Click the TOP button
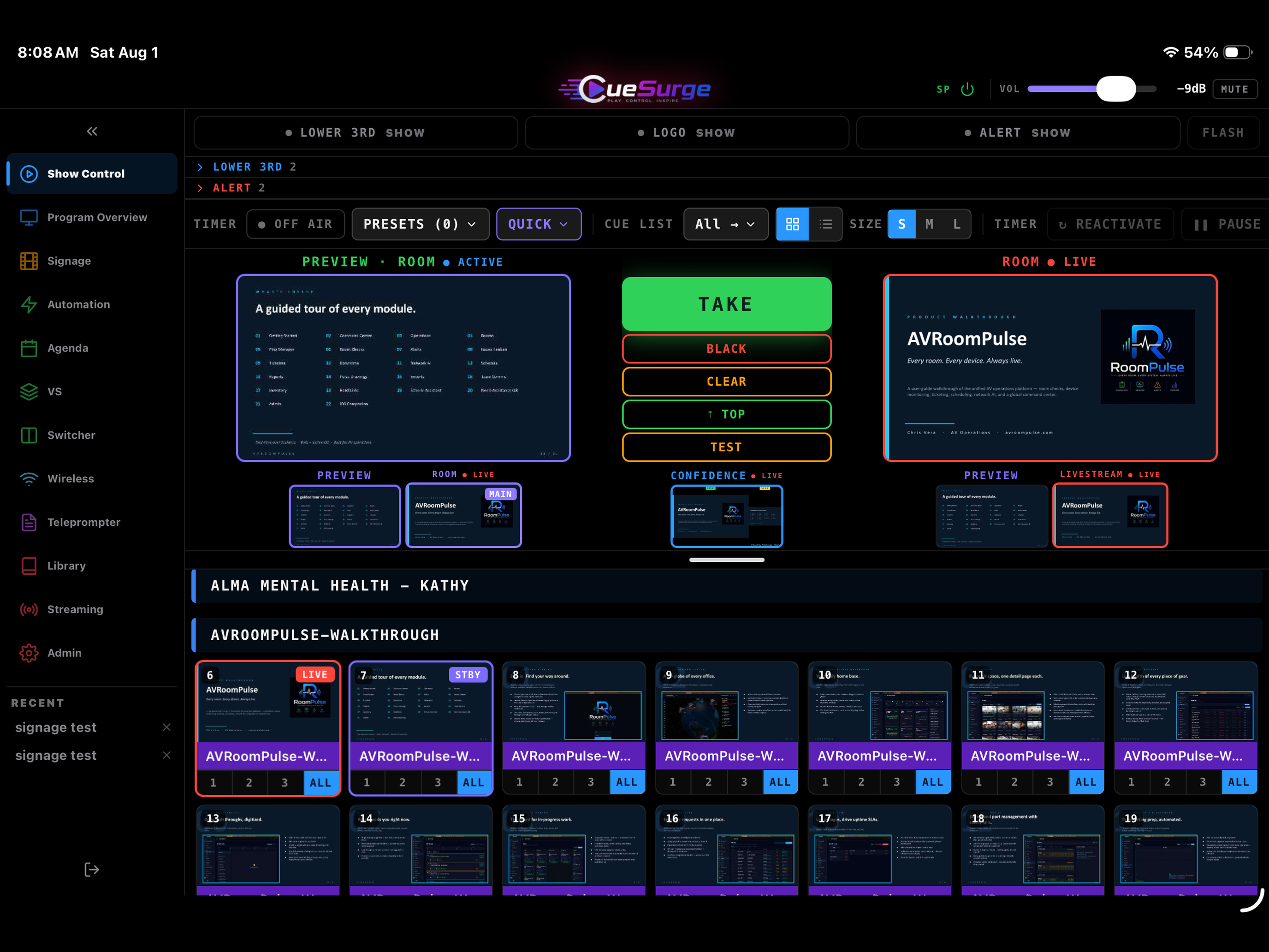This screenshot has height=952, width=1269. coord(726,414)
